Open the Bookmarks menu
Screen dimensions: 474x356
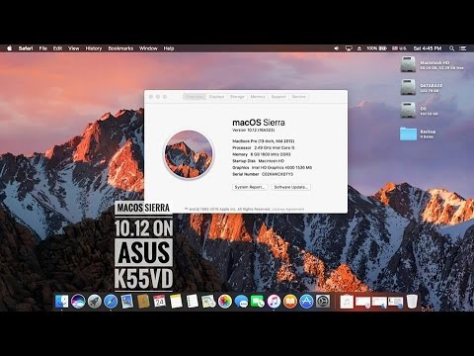120,48
